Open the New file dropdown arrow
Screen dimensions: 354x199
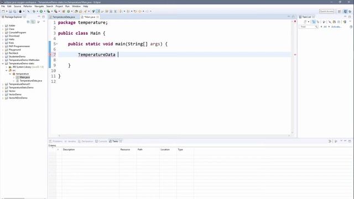pyautogui.click(x=7, y=11)
